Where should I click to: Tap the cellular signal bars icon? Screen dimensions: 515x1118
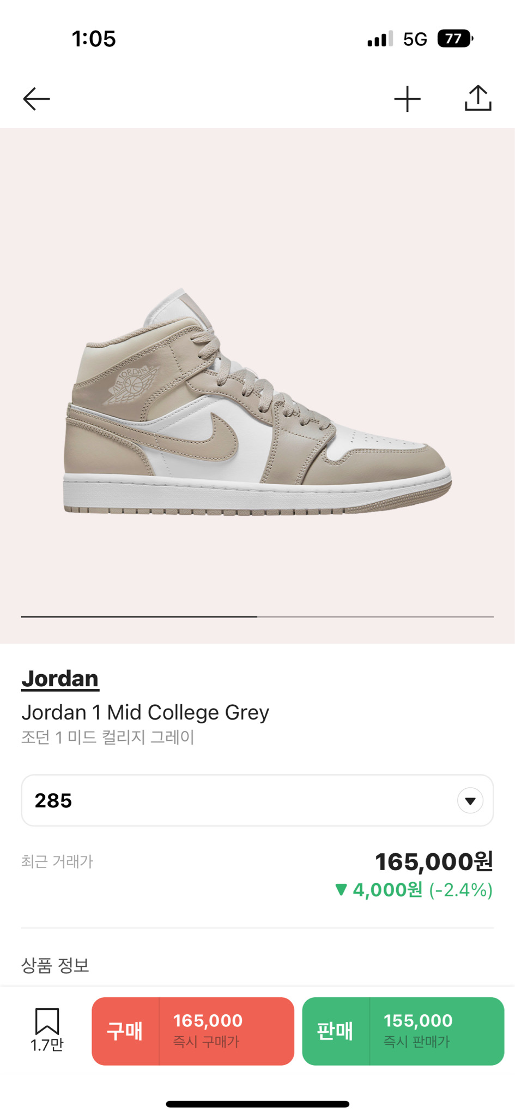click(x=380, y=39)
